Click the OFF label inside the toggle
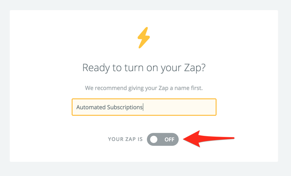Image resolution: width=291 pixels, height=176 pixels. 169,139
